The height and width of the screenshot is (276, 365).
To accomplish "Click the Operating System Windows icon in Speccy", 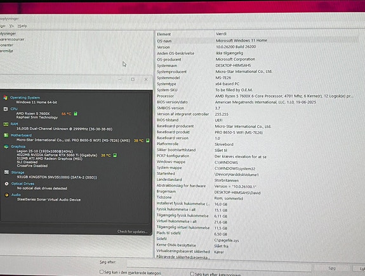I will 5,97.
